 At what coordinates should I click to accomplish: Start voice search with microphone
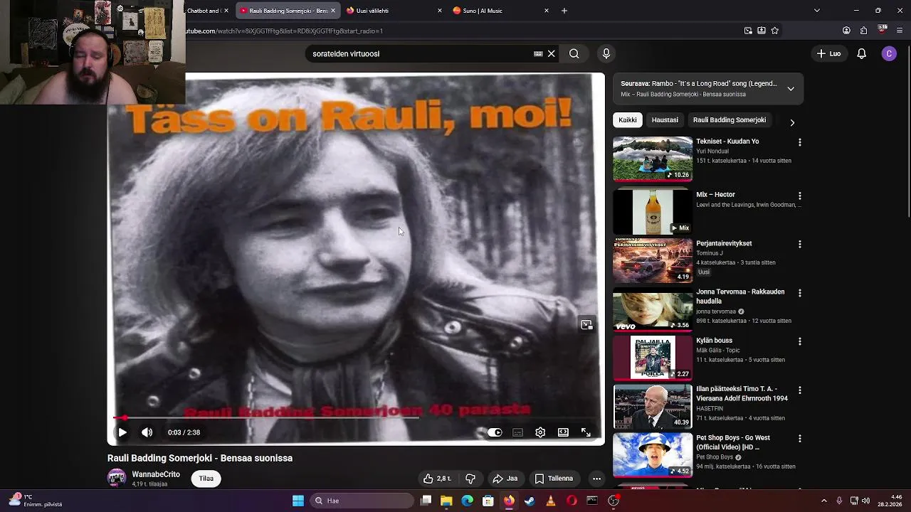pos(606,53)
